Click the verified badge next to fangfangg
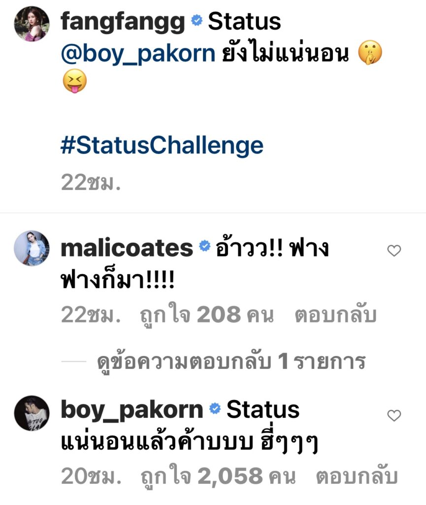The height and width of the screenshot is (505, 426). [197, 21]
